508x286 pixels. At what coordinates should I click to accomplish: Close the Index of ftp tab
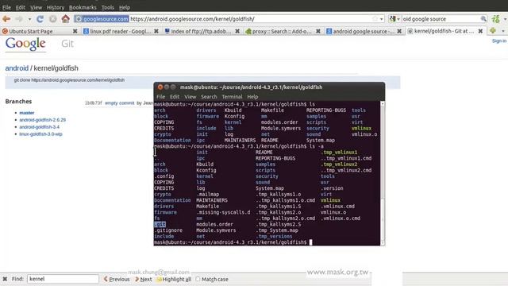(x=237, y=31)
